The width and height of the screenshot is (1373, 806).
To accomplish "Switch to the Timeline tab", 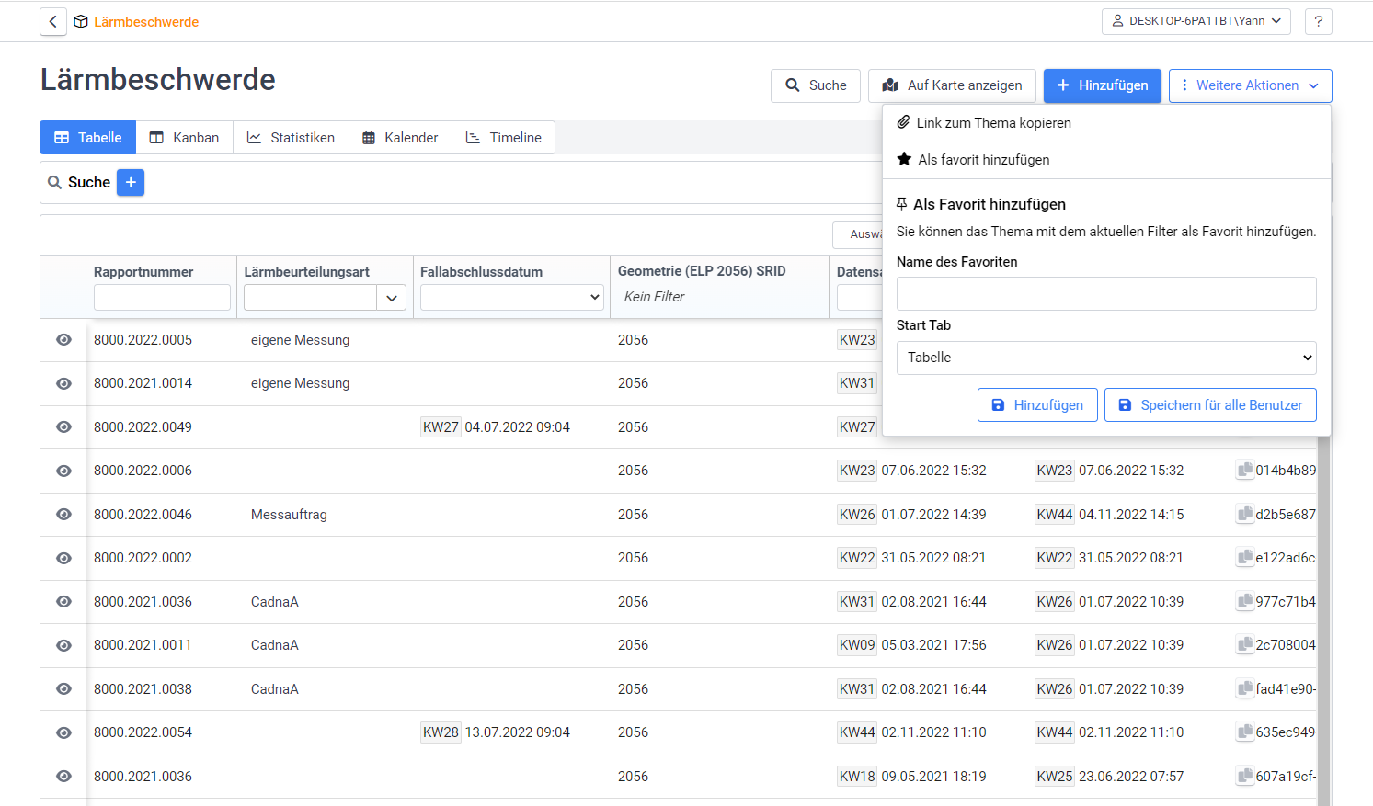I will pos(504,138).
